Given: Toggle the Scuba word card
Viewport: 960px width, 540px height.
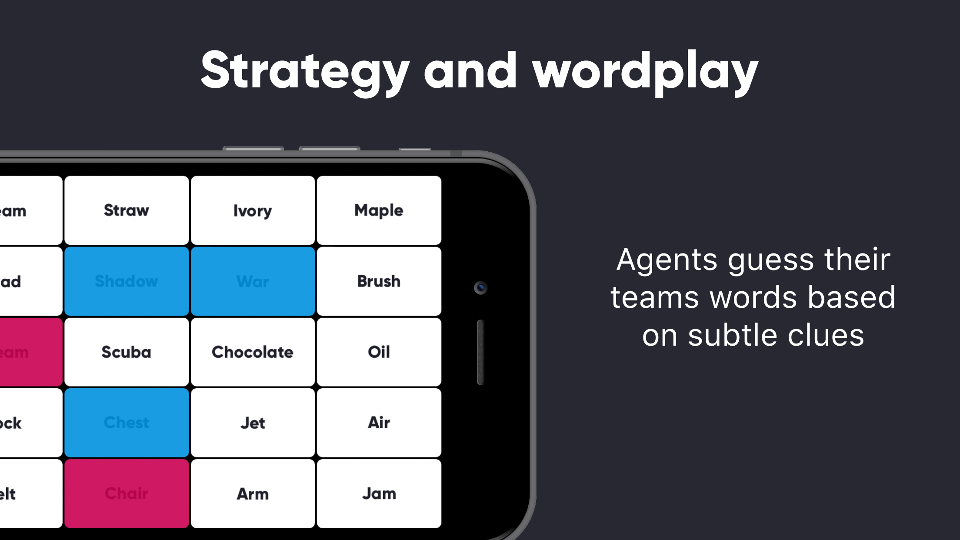Looking at the screenshot, I should click(126, 352).
